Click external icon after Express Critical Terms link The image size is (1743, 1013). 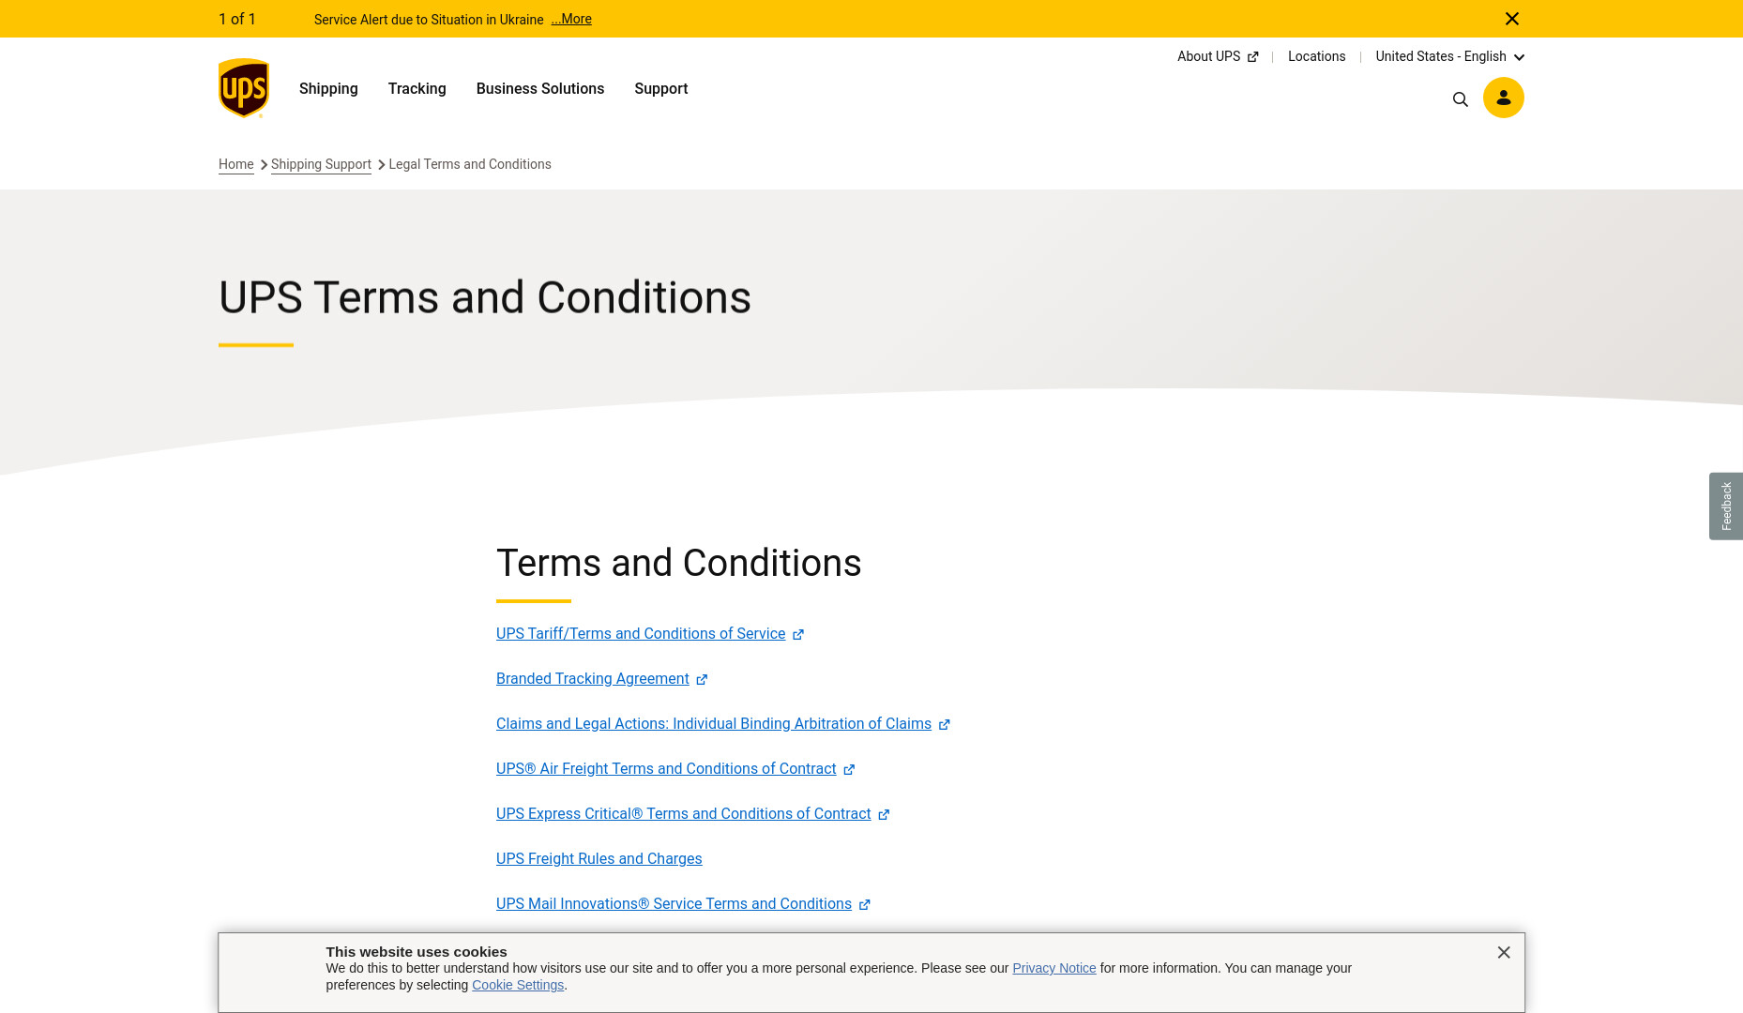884,815
